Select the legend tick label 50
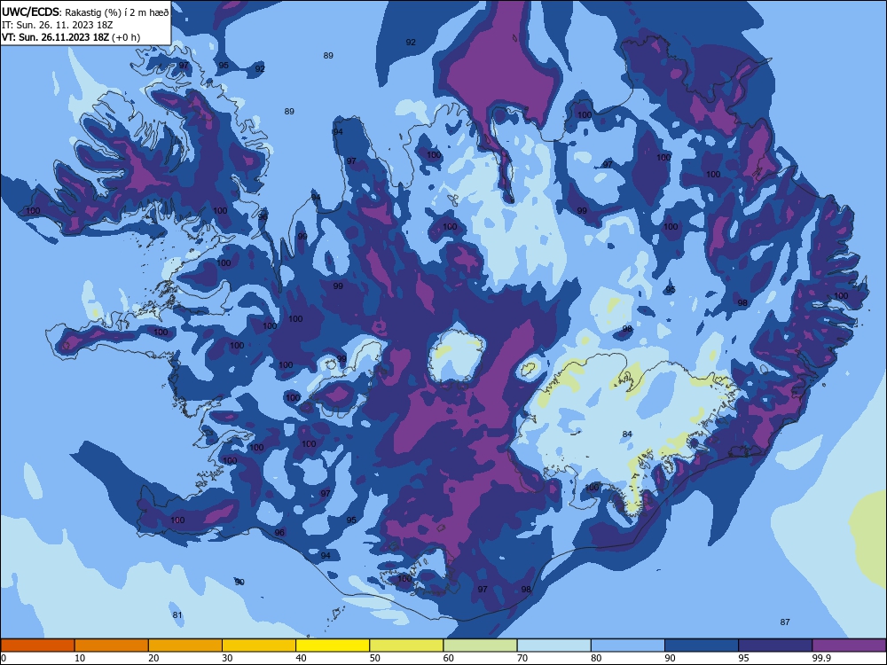The width and height of the screenshot is (887, 665). pos(374,658)
